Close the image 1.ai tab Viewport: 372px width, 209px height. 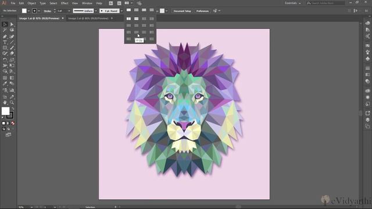(63, 18)
